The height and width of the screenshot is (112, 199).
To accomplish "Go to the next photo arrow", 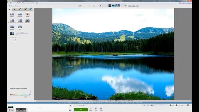I will pos(125,6).
